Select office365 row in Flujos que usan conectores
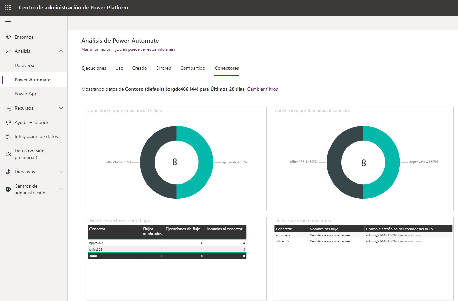The width and height of the screenshot is (458, 301). 363,241
